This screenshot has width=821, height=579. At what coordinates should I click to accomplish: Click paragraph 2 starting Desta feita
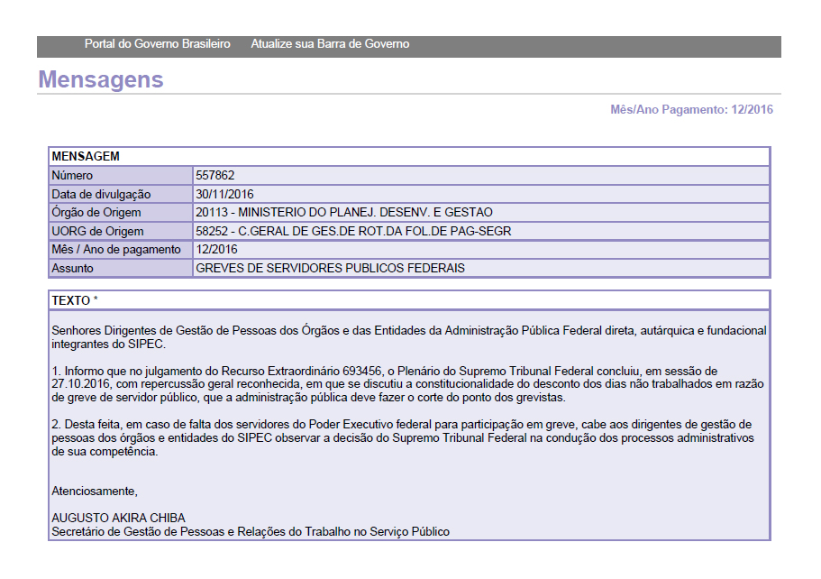click(403, 438)
